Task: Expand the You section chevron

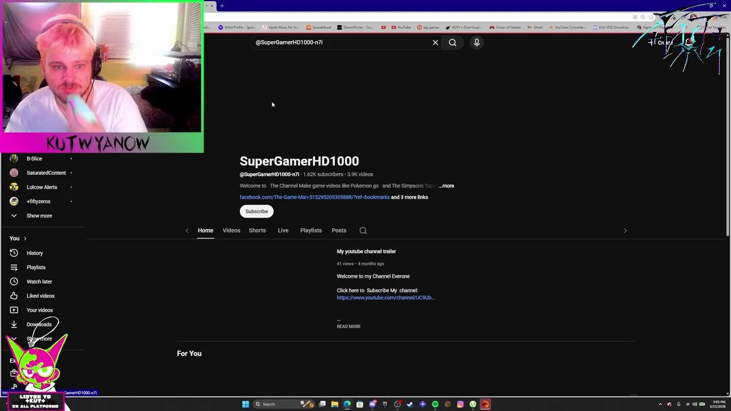Action: [25, 239]
